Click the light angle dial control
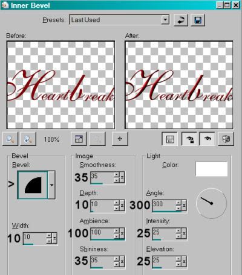242x275 pixels. click(x=211, y=203)
